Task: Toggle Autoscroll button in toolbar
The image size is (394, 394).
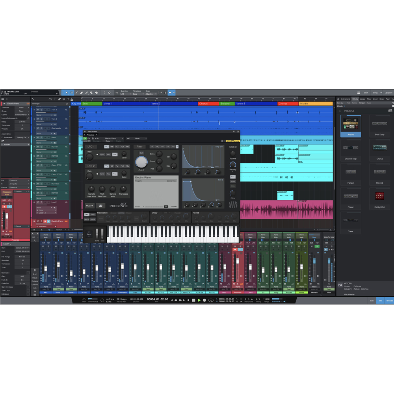Action: tap(170, 93)
